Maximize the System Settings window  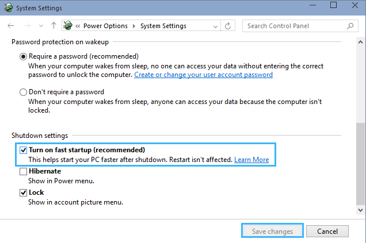tap(333, 6)
